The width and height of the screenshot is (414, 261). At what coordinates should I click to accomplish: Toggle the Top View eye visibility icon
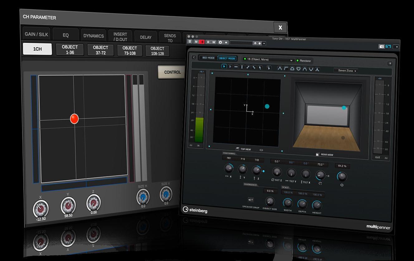pos(261,150)
